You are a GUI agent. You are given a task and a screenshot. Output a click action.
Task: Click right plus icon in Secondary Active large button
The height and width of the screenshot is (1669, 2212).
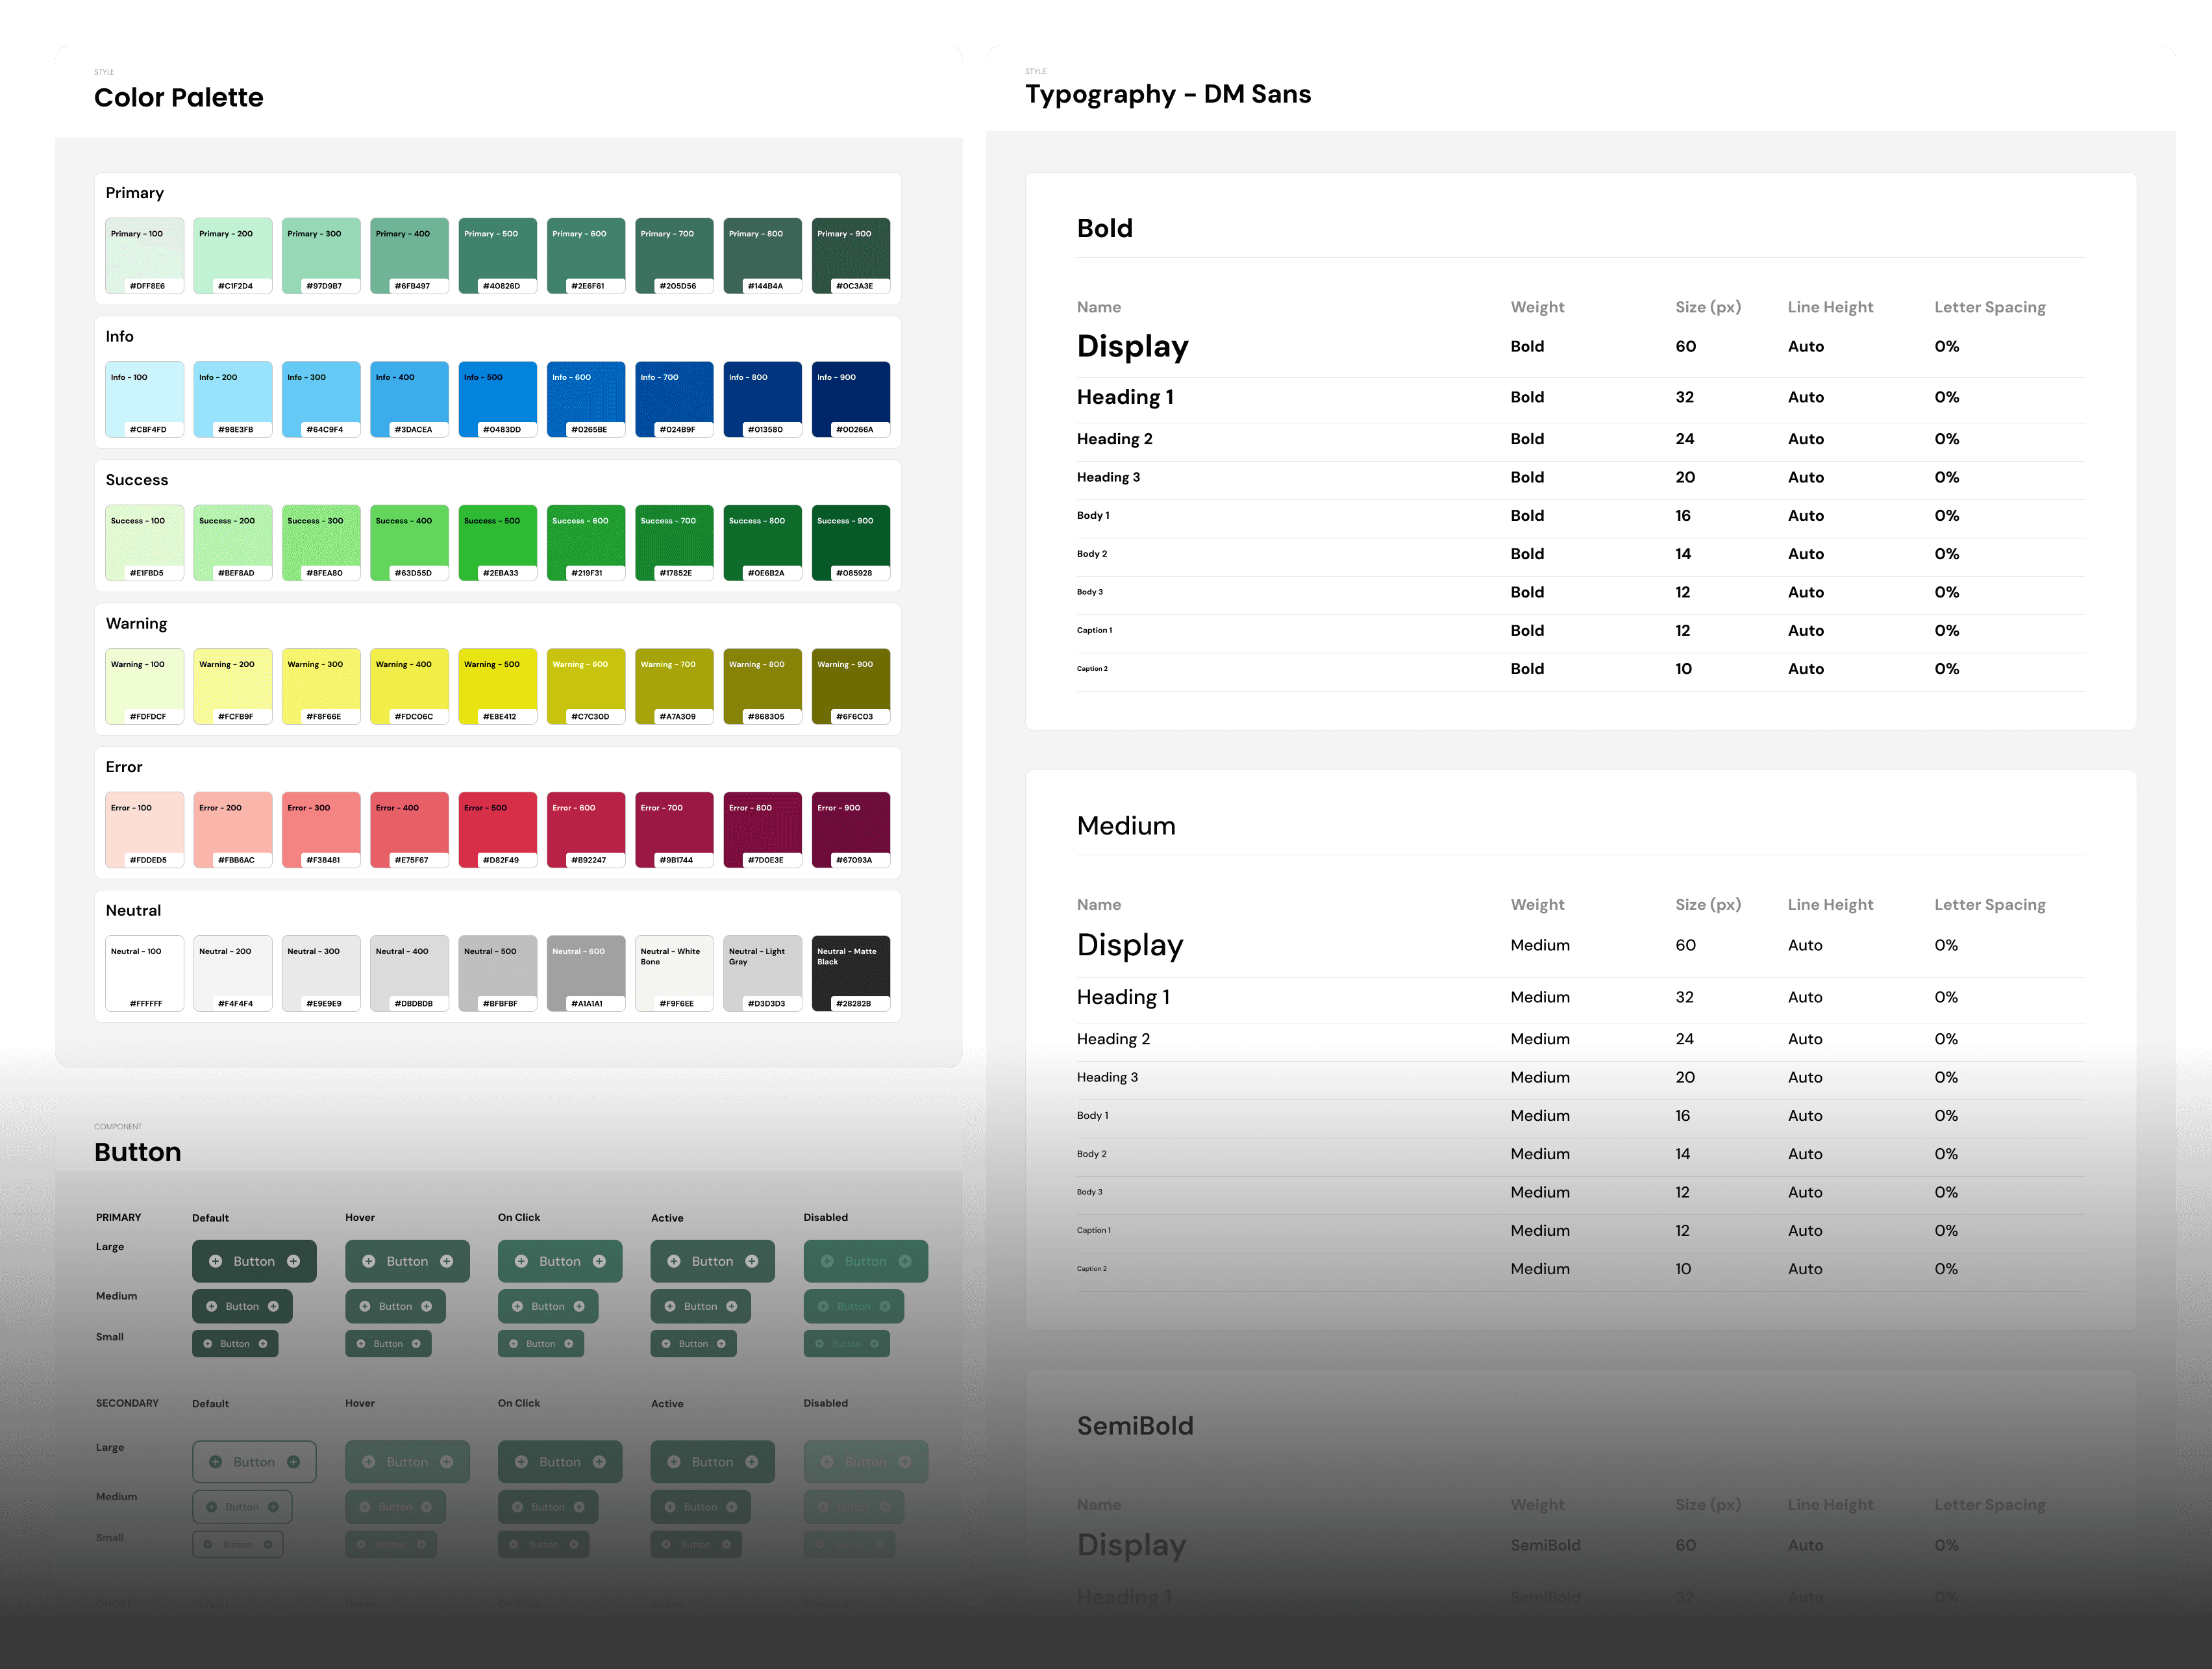[x=752, y=1462]
